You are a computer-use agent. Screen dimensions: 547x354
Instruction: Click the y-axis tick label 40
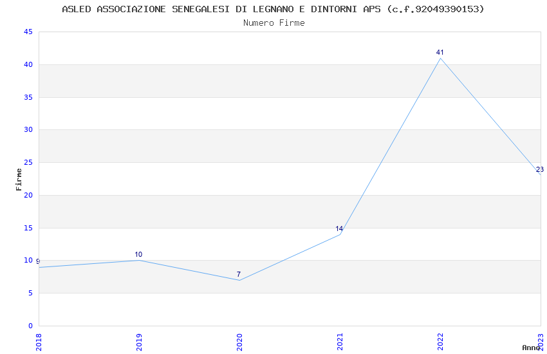click(28, 65)
